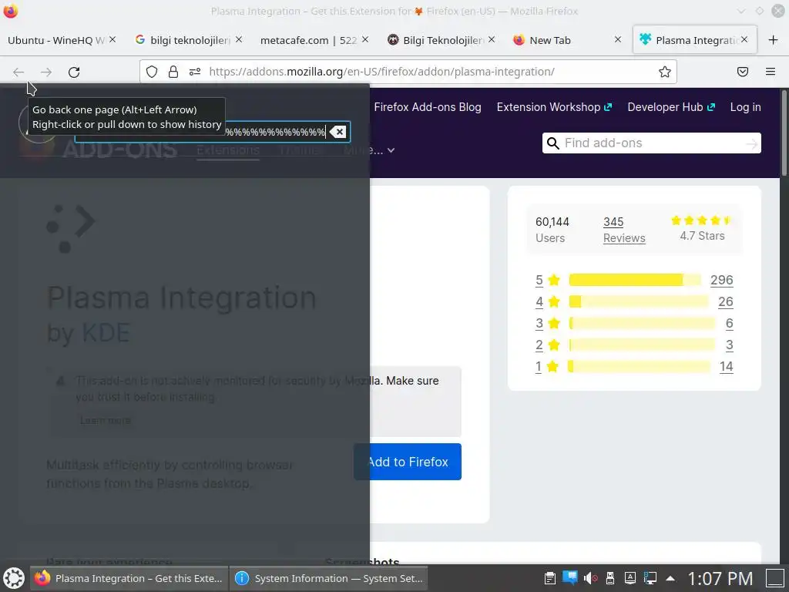The image size is (789, 592).
Task: Focus the Find add-ons search field
Action: click(652, 143)
